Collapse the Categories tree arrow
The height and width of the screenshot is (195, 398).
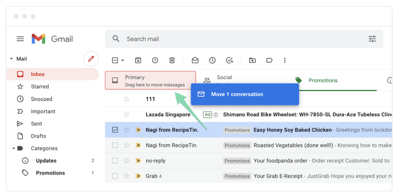14,148
